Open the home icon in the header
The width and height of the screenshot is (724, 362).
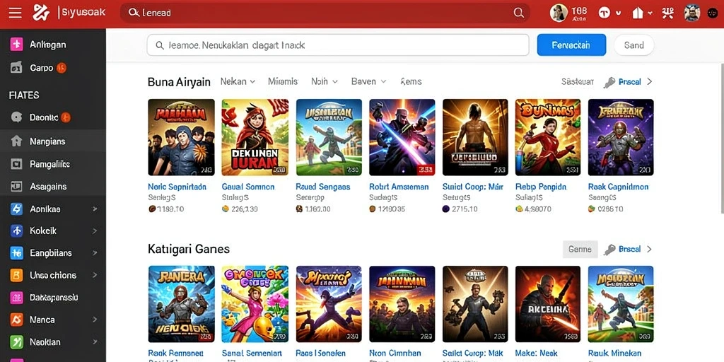pos(638,13)
